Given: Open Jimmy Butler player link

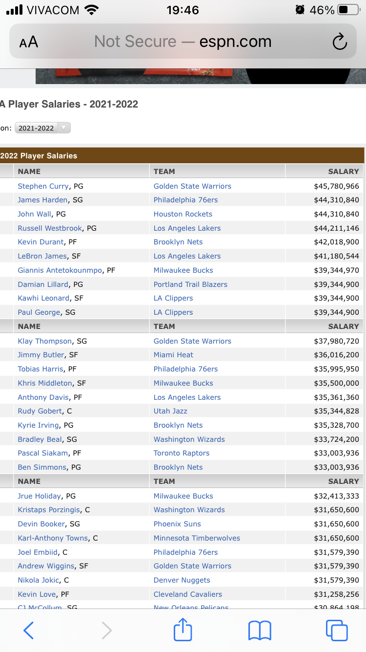Looking at the screenshot, I should click(41, 355).
